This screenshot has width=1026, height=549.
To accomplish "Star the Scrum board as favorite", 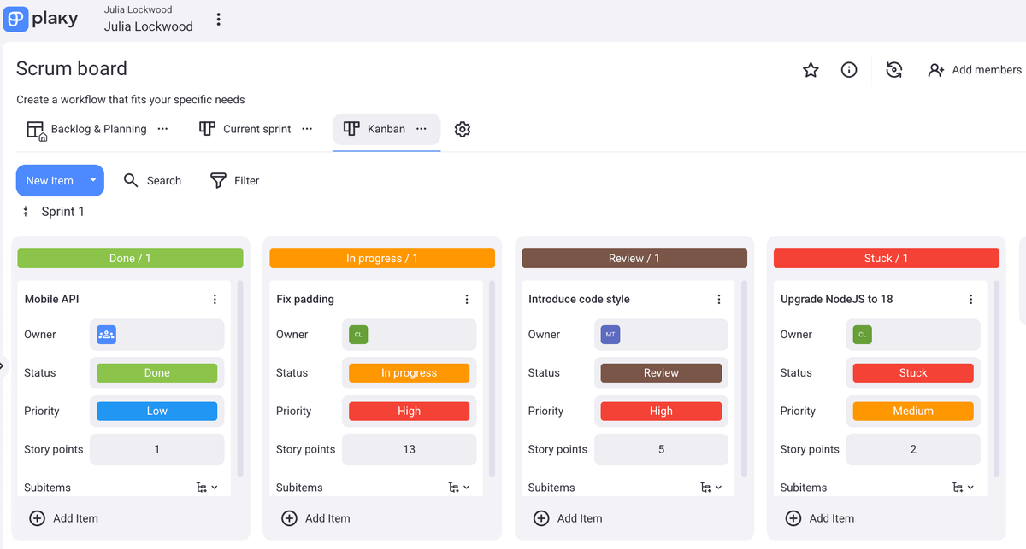I will tap(811, 70).
